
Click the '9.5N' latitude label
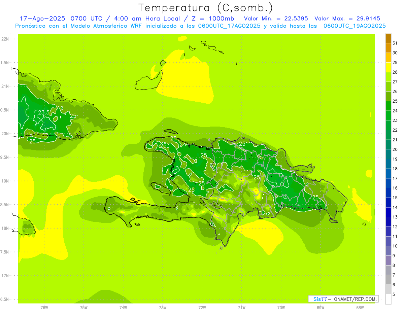pos(5,157)
